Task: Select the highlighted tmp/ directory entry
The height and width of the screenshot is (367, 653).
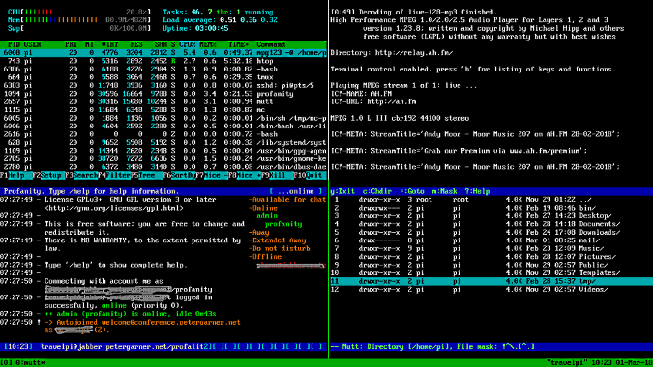Action: point(491,281)
